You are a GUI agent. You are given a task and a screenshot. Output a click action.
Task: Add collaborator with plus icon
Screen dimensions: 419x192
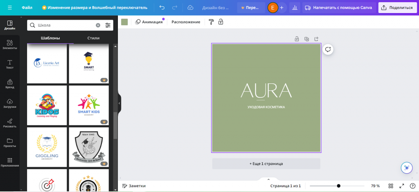pos(282,8)
